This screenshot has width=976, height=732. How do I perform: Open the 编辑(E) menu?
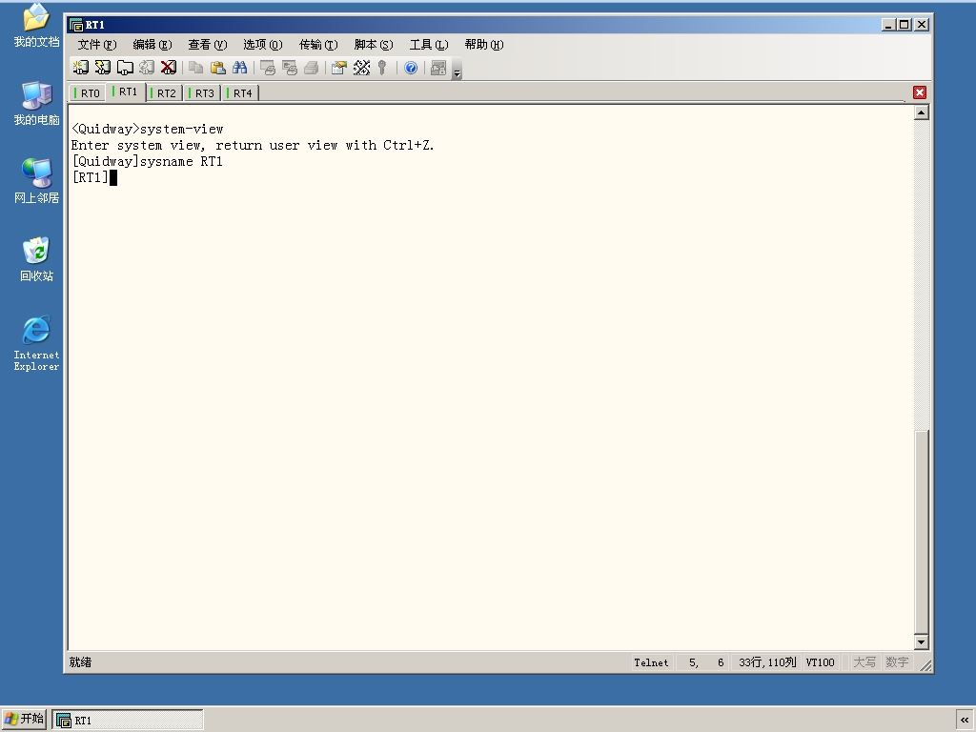[152, 44]
